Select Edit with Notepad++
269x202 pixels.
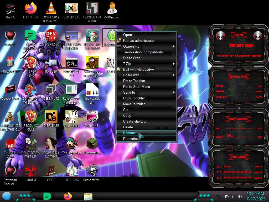146,69
